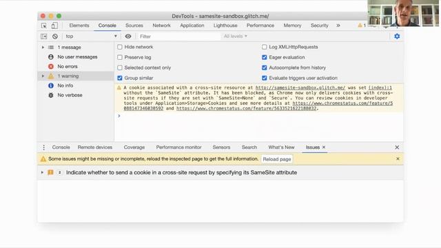441x248 pixels.
Task: Click the warning triangle in infobar
Action: (x=43, y=159)
